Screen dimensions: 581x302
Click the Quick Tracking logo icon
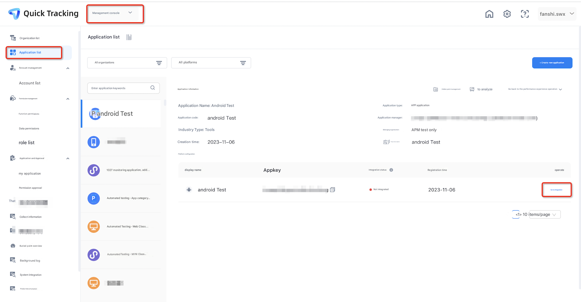14,14
